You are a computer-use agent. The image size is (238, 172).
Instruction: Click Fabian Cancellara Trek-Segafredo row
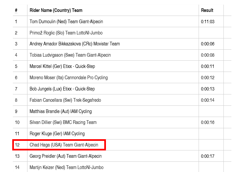point(65,100)
